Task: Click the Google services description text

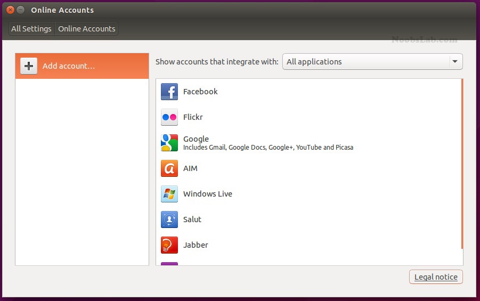Action: tap(268, 148)
